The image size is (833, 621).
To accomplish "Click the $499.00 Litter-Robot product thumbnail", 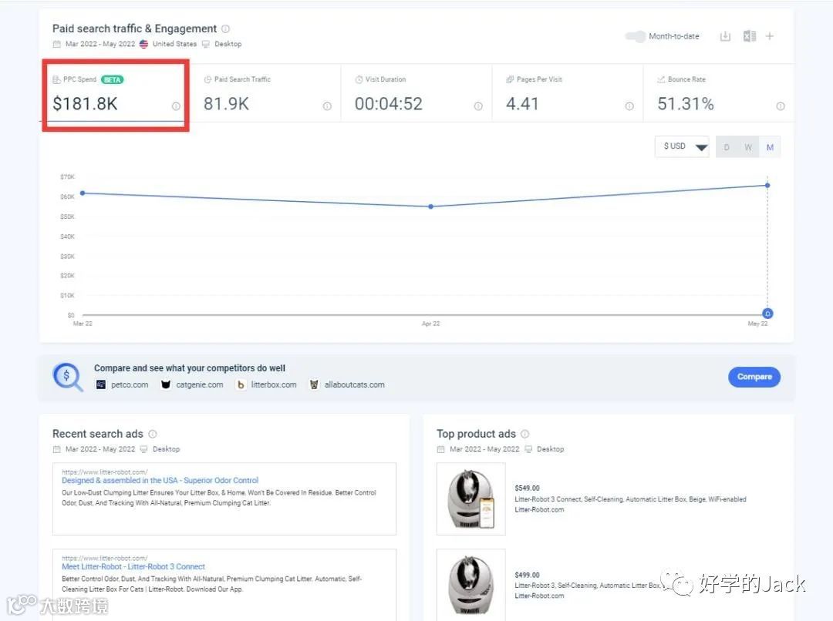I will tap(471, 584).
